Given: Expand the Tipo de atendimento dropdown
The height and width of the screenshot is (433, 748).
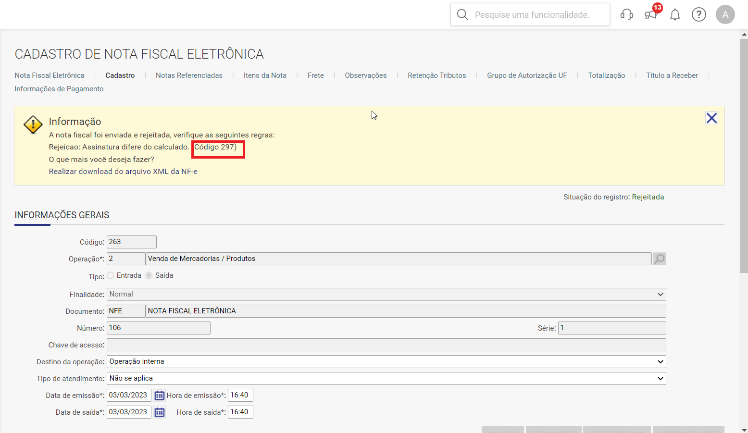Looking at the screenshot, I should click(x=386, y=378).
